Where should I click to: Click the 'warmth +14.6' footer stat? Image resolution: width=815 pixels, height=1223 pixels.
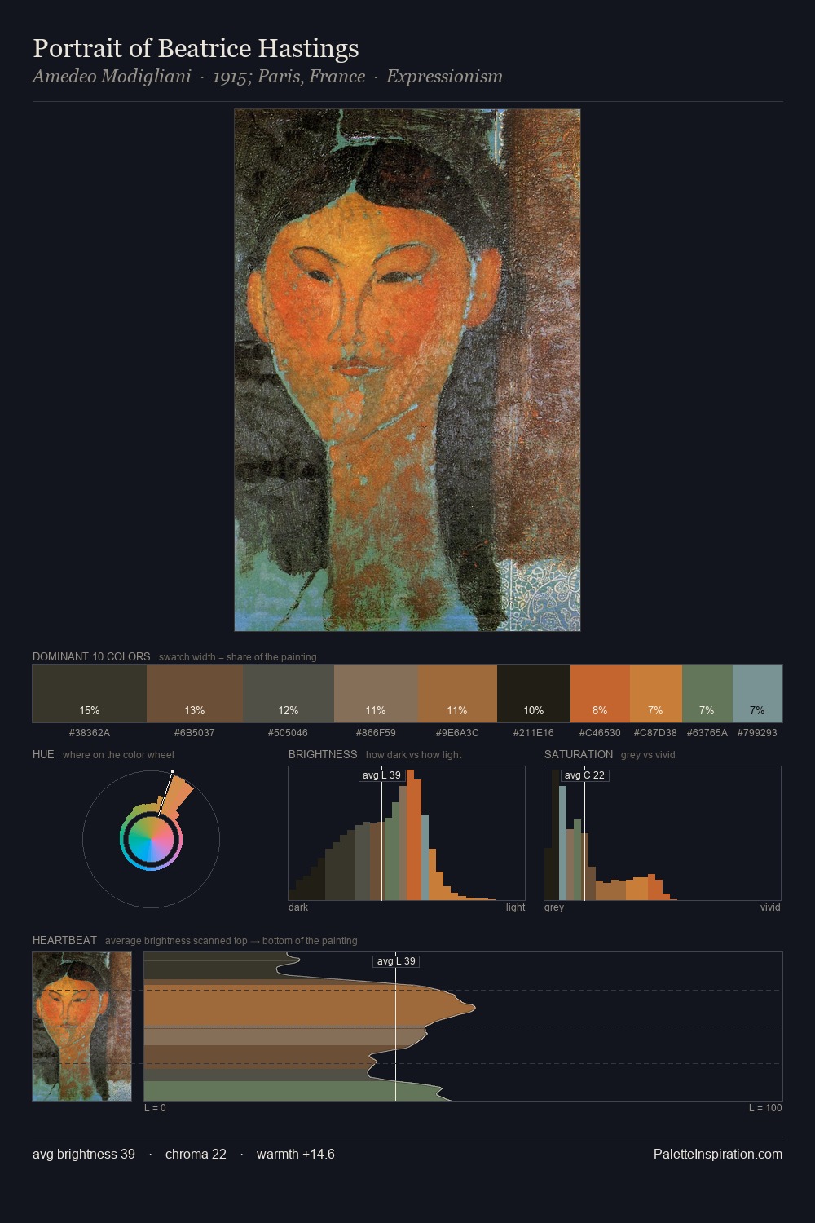(x=295, y=1154)
